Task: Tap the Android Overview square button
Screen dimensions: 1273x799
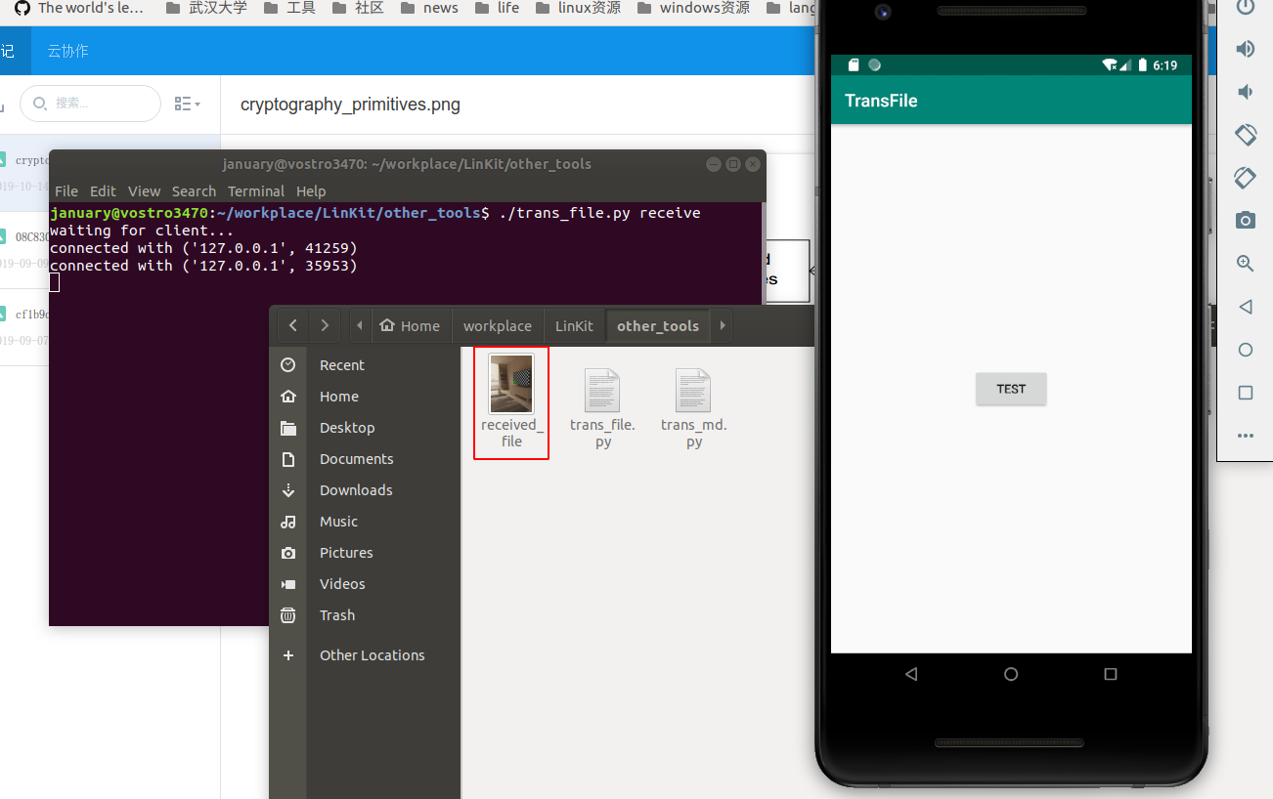Action: coord(1110,673)
